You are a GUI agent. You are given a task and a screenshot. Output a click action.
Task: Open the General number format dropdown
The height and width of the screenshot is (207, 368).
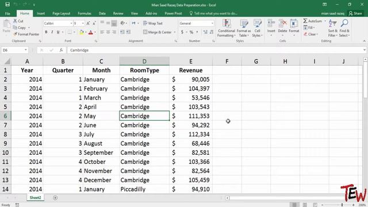point(212,23)
